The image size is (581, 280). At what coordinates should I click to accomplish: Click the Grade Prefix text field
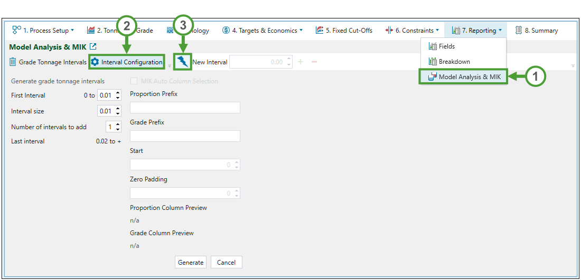coord(185,136)
